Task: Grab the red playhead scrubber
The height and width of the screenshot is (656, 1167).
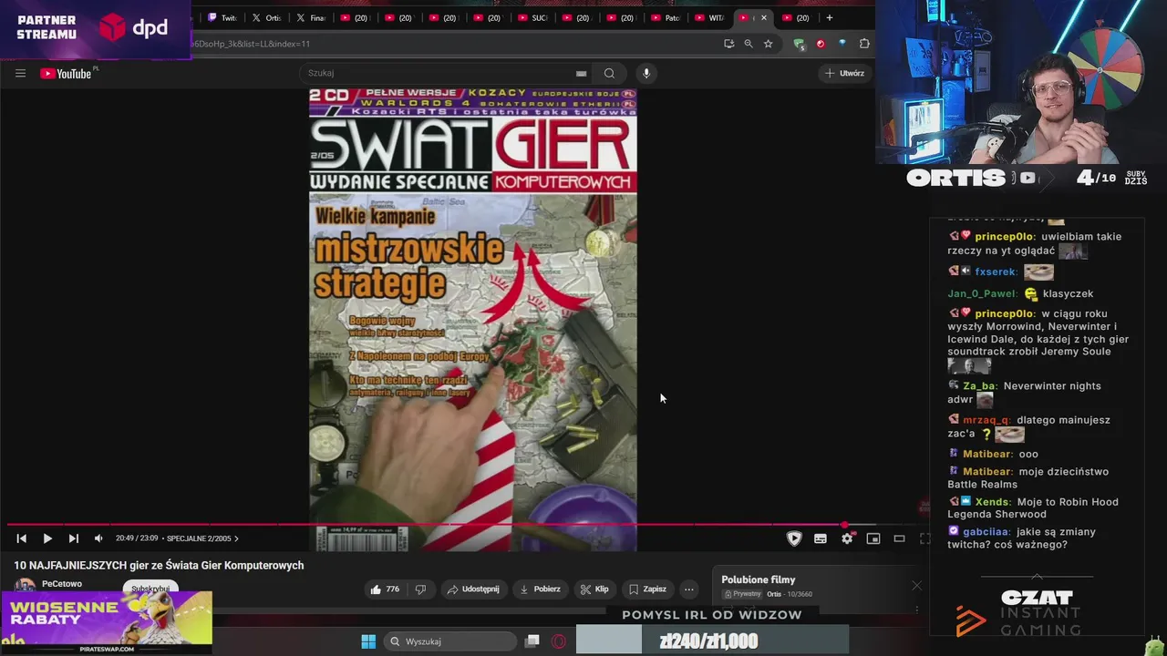Action: [x=844, y=525]
